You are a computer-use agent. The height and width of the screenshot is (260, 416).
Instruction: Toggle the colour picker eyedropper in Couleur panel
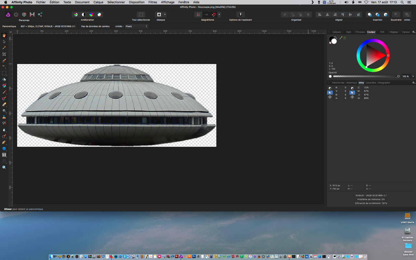point(341,38)
